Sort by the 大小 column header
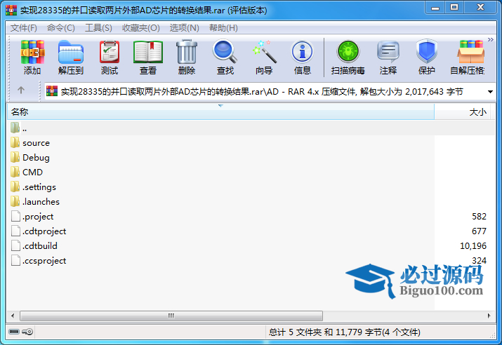 tap(462, 112)
